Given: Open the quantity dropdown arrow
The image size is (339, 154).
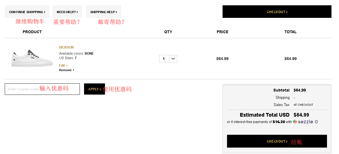Looking at the screenshot, I should coord(173,59).
